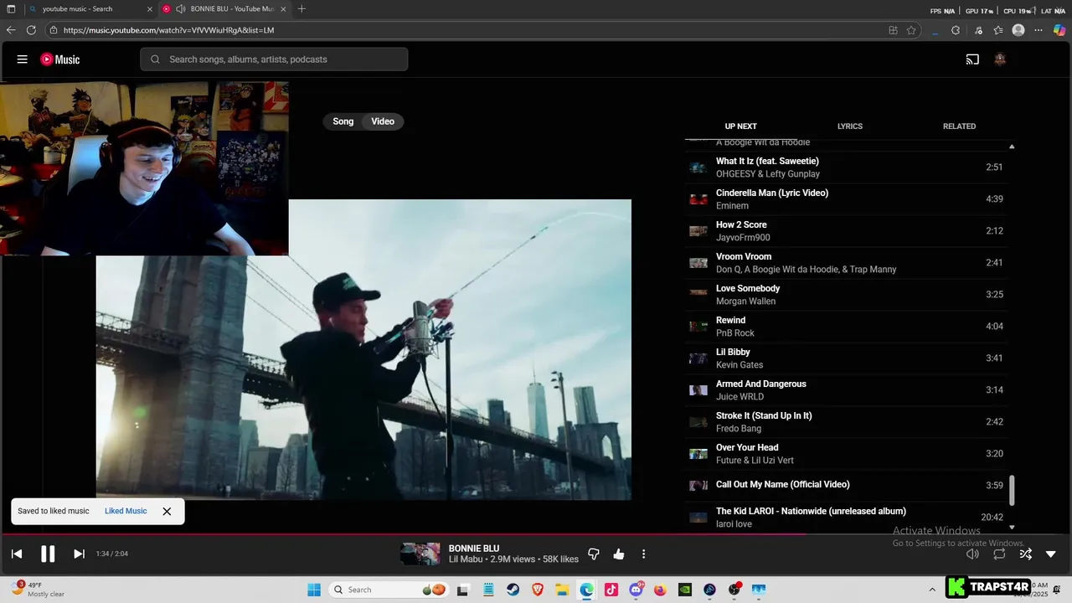Play Over Your Head by Future
1072x603 pixels.
846,454
